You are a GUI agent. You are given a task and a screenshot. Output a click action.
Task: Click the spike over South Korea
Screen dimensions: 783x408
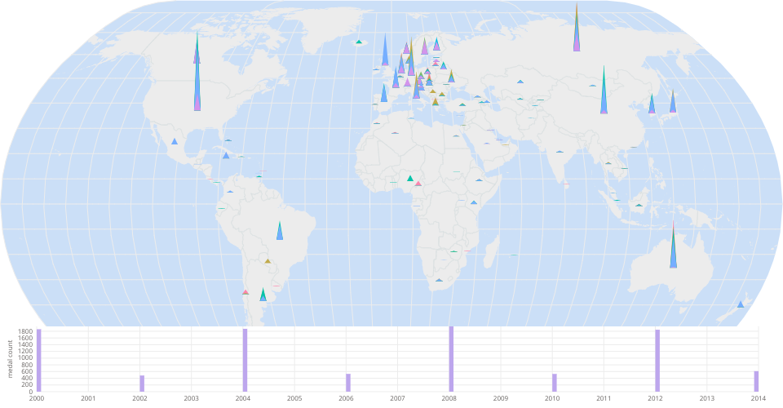coord(652,106)
